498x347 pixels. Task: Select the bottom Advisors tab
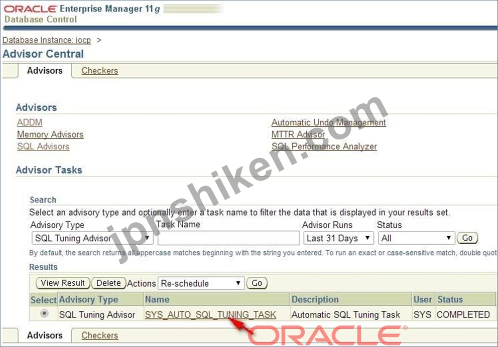(45, 335)
